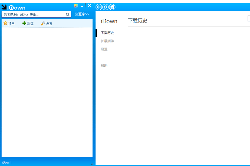Click the resize grip in status bar
Viewport: 250px width, 166px height.
coord(92,164)
